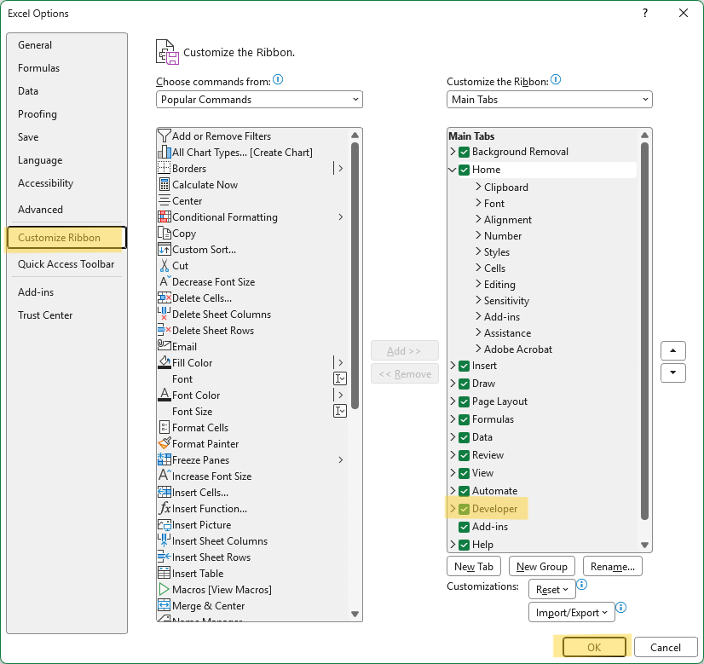Click the New Group button
Image resolution: width=704 pixels, height=664 pixels.
point(541,567)
